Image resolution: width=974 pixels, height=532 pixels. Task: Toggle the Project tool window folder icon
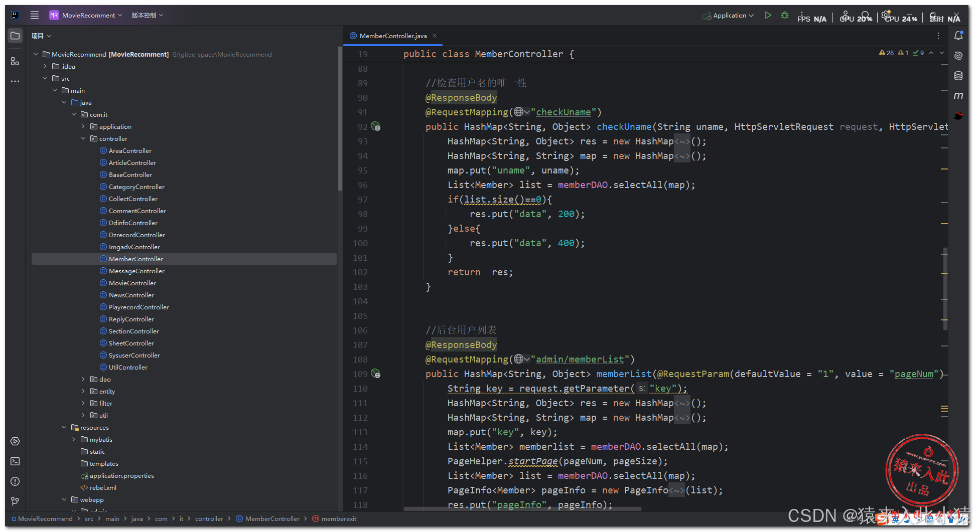coord(15,36)
